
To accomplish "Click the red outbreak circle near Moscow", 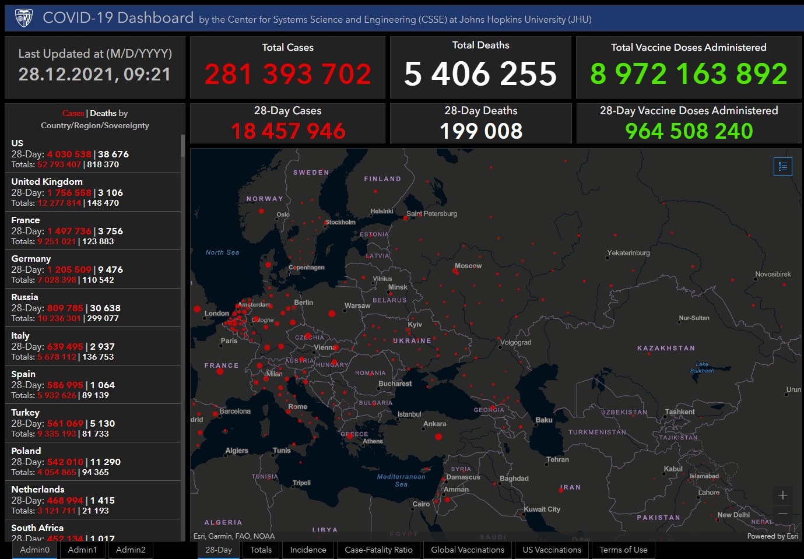I will click(456, 272).
